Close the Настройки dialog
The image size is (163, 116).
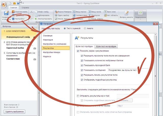(156, 24)
